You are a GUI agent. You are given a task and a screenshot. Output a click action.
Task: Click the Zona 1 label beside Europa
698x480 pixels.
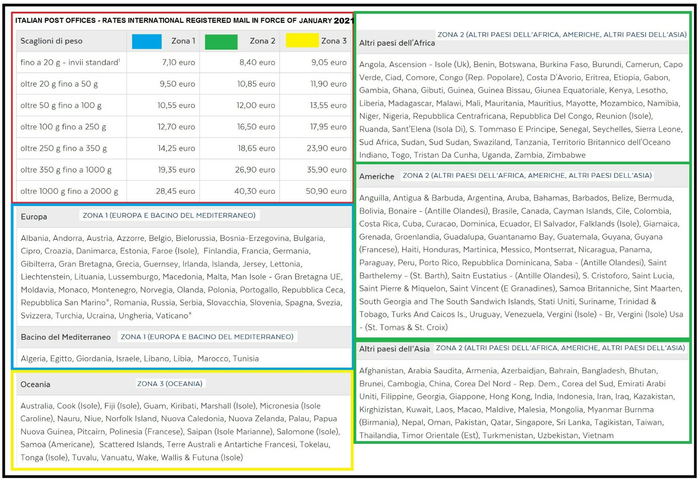tap(169, 215)
